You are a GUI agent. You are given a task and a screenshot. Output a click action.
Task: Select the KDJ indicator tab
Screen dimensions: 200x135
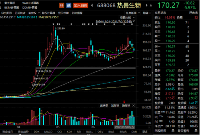[x=69, y=132]
